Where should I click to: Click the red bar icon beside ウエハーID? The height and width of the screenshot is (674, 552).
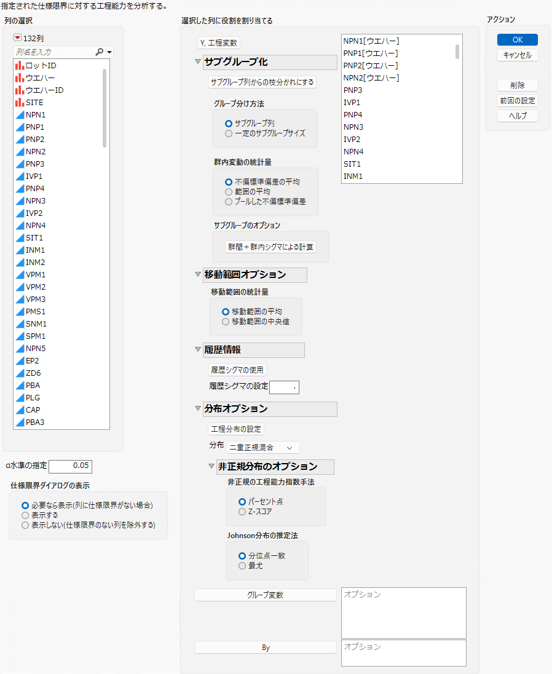pos(19,90)
